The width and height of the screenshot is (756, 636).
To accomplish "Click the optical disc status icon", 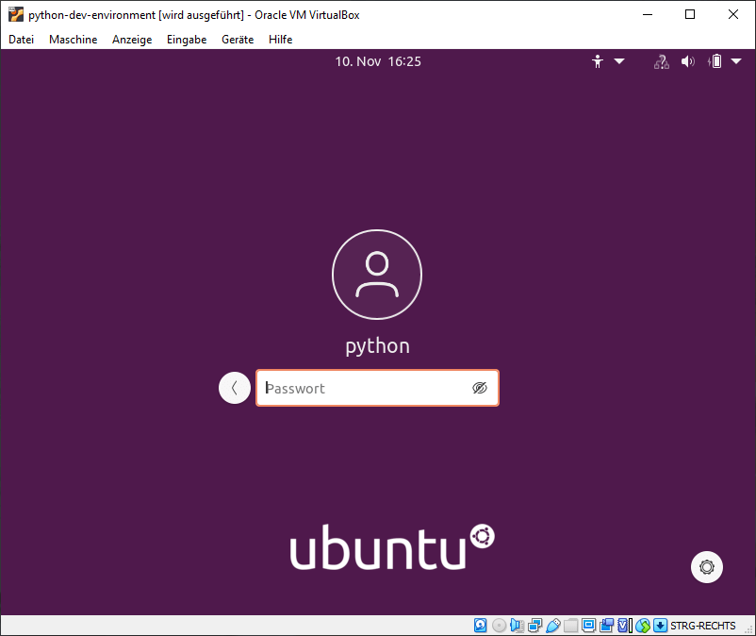I will [499, 625].
